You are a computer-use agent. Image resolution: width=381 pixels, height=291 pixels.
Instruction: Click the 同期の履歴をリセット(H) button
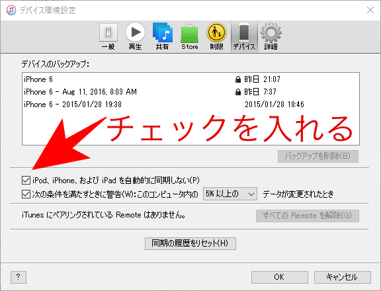pos(190,243)
